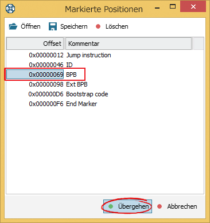
Task: Click the red dot beside Abbrechen
Action: pyautogui.click(x=160, y=206)
